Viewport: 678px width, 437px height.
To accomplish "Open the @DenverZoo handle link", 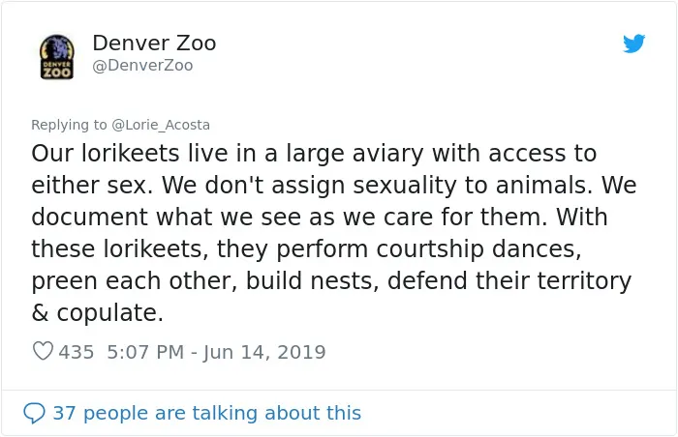I will [x=142, y=66].
